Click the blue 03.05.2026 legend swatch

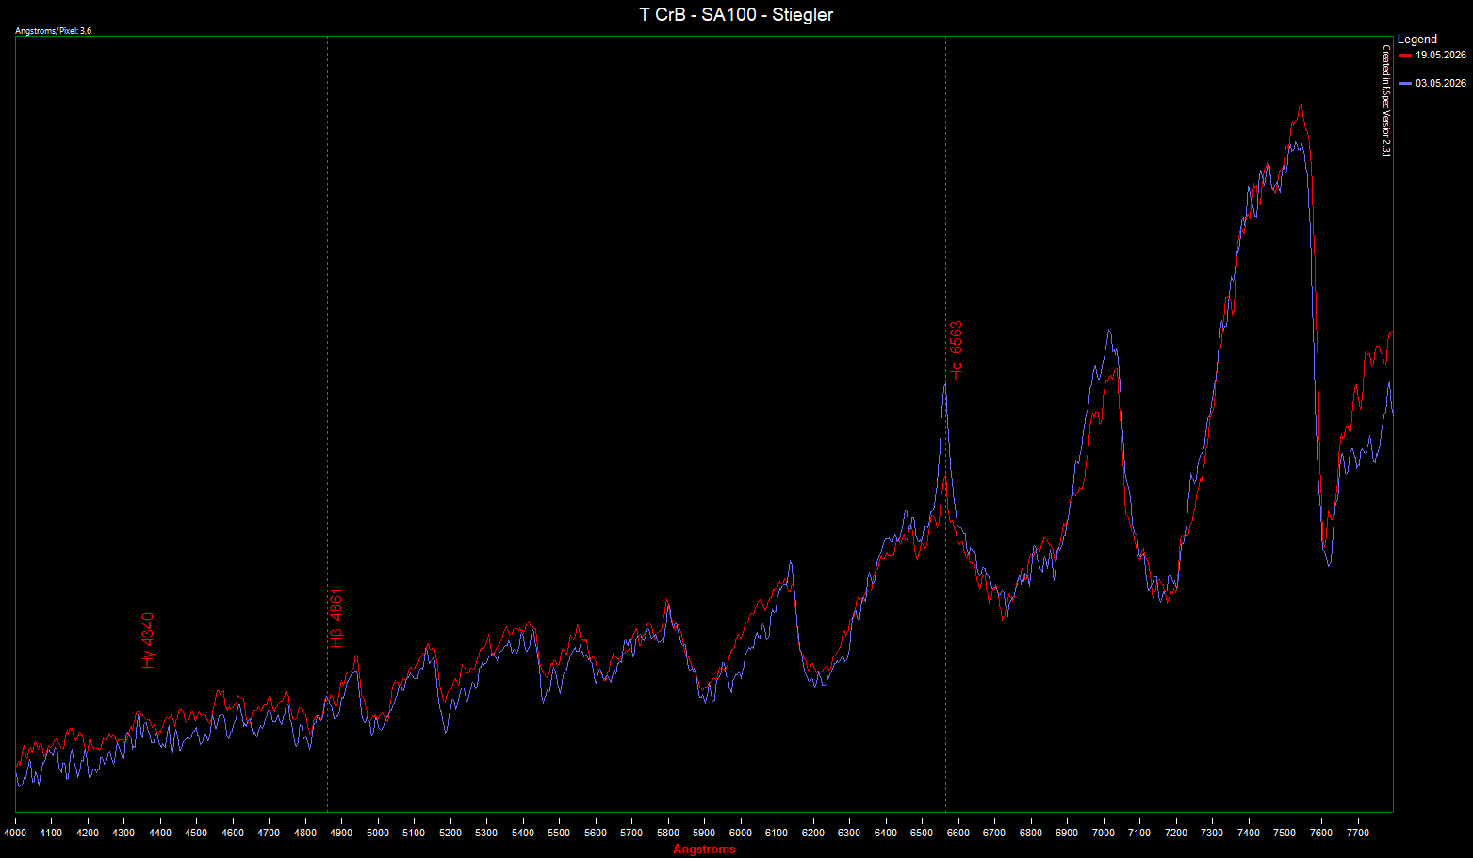1406,84
